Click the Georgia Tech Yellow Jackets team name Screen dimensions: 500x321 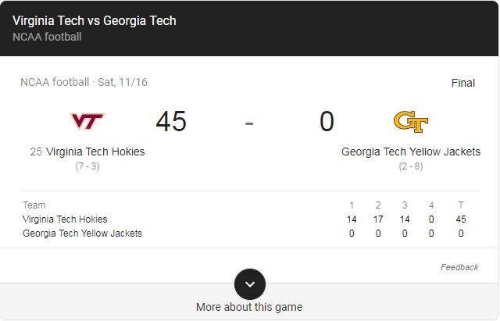click(411, 152)
